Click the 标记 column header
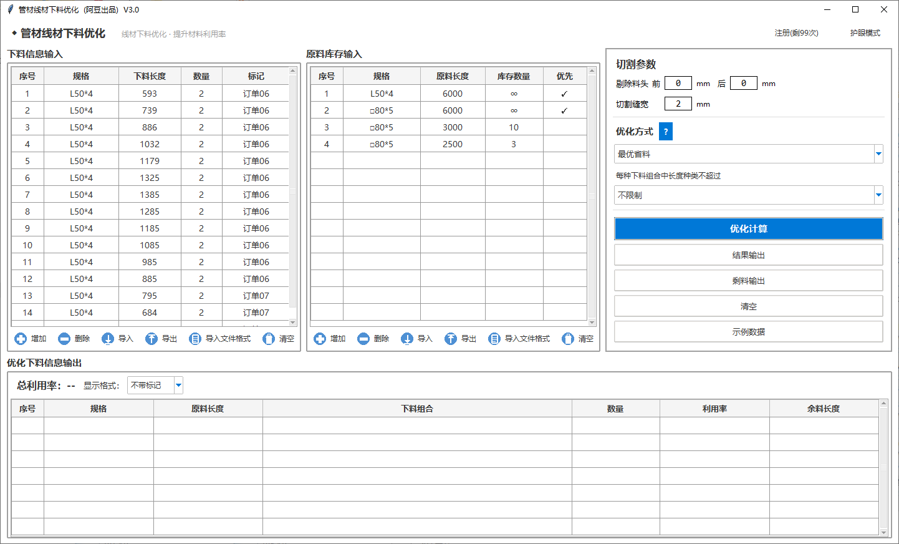The width and height of the screenshot is (899, 544). (x=256, y=76)
